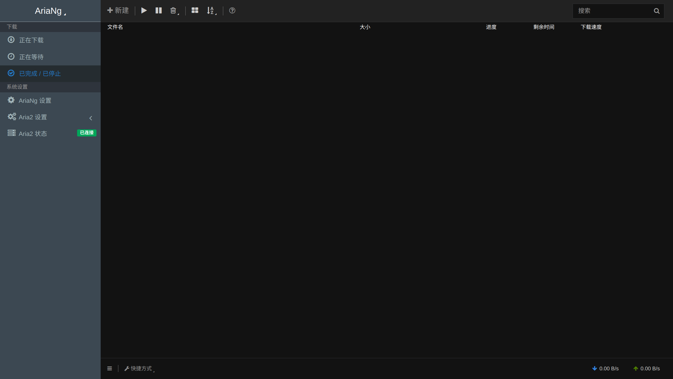Open the A-Z sort order dropdown
Viewport: 673px width, 379px height.
coord(212,11)
